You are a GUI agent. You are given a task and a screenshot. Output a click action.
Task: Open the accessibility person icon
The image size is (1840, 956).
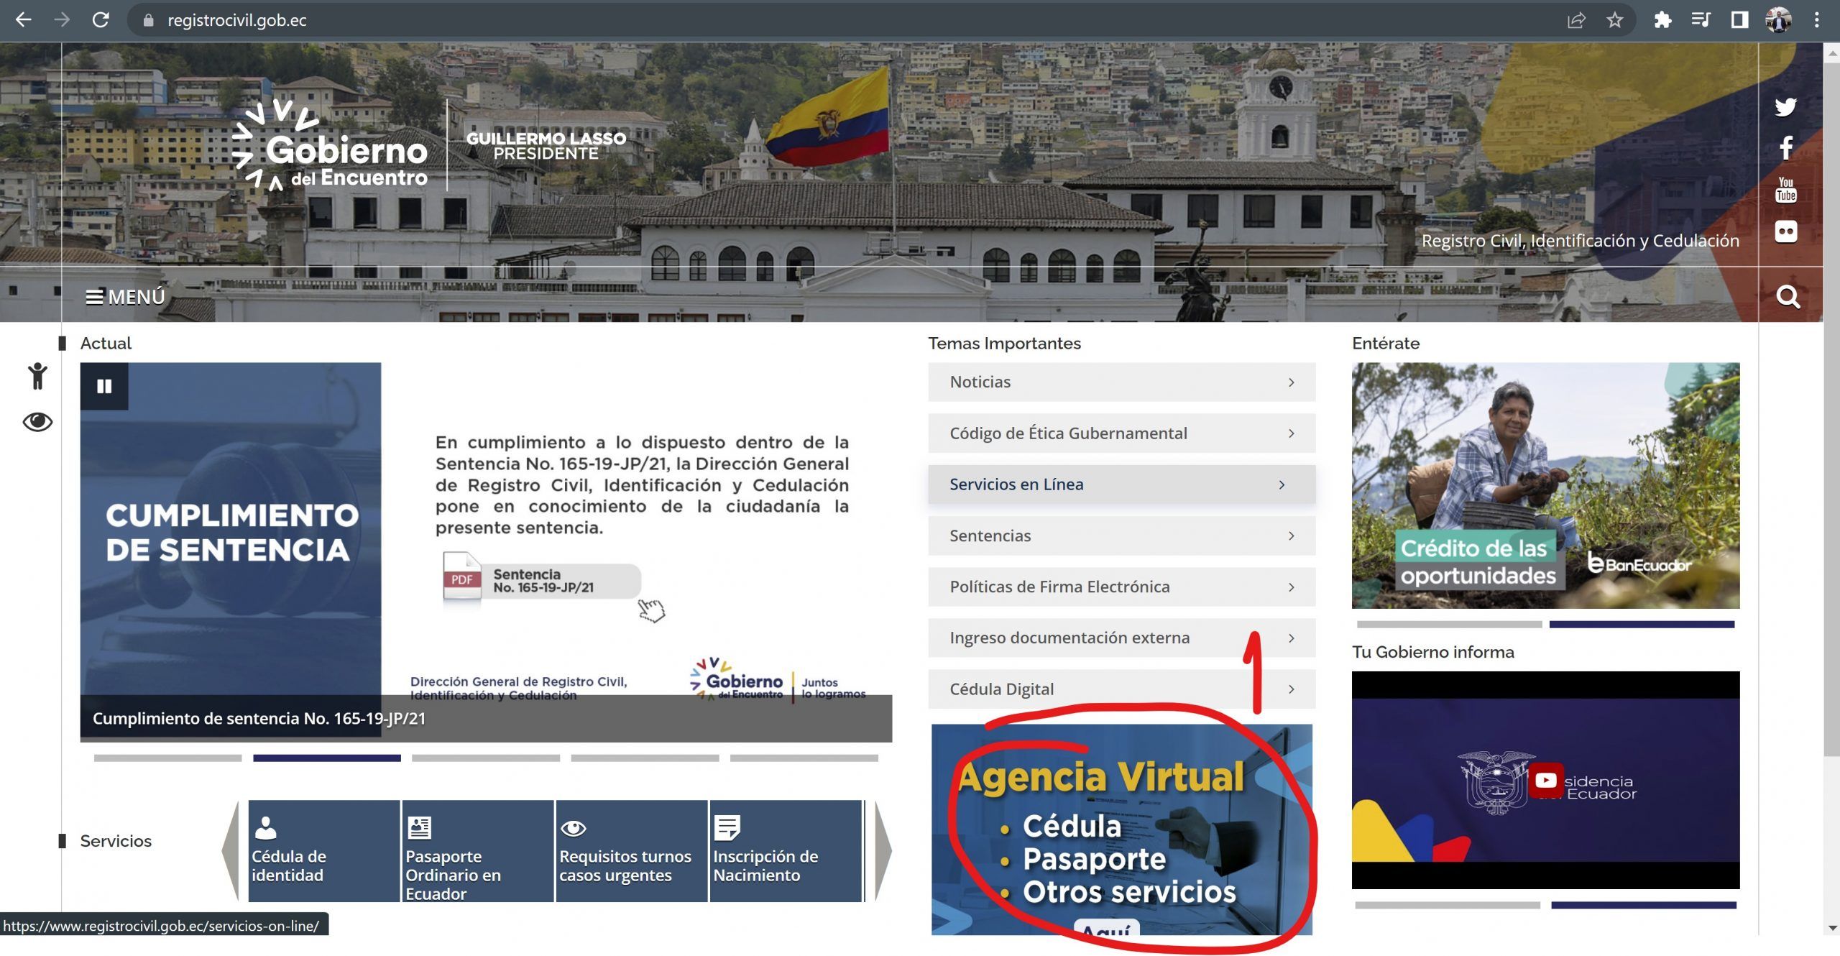37,376
